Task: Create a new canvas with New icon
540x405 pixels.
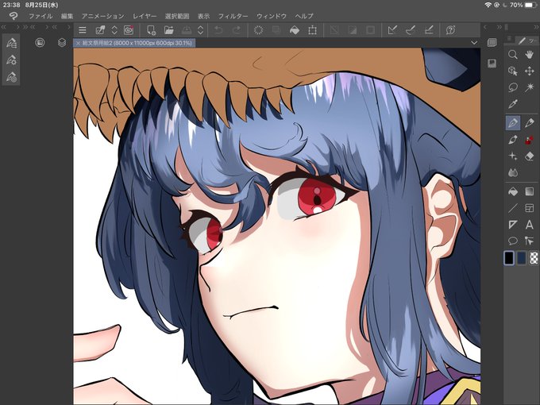Action: point(151,30)
